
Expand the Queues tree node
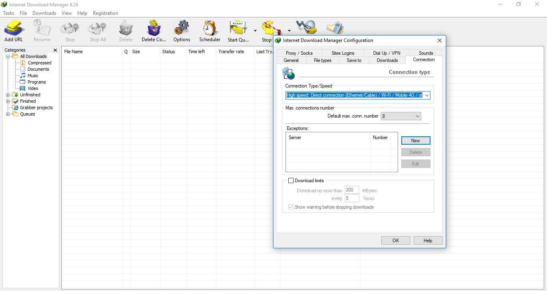point(8,114)
